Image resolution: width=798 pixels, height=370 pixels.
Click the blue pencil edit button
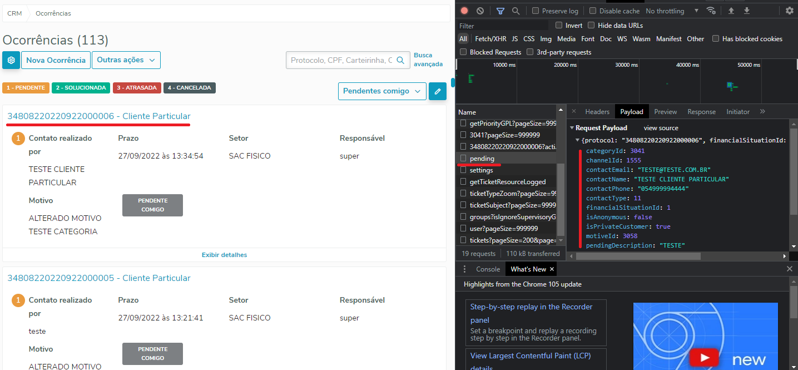point(438,91)
